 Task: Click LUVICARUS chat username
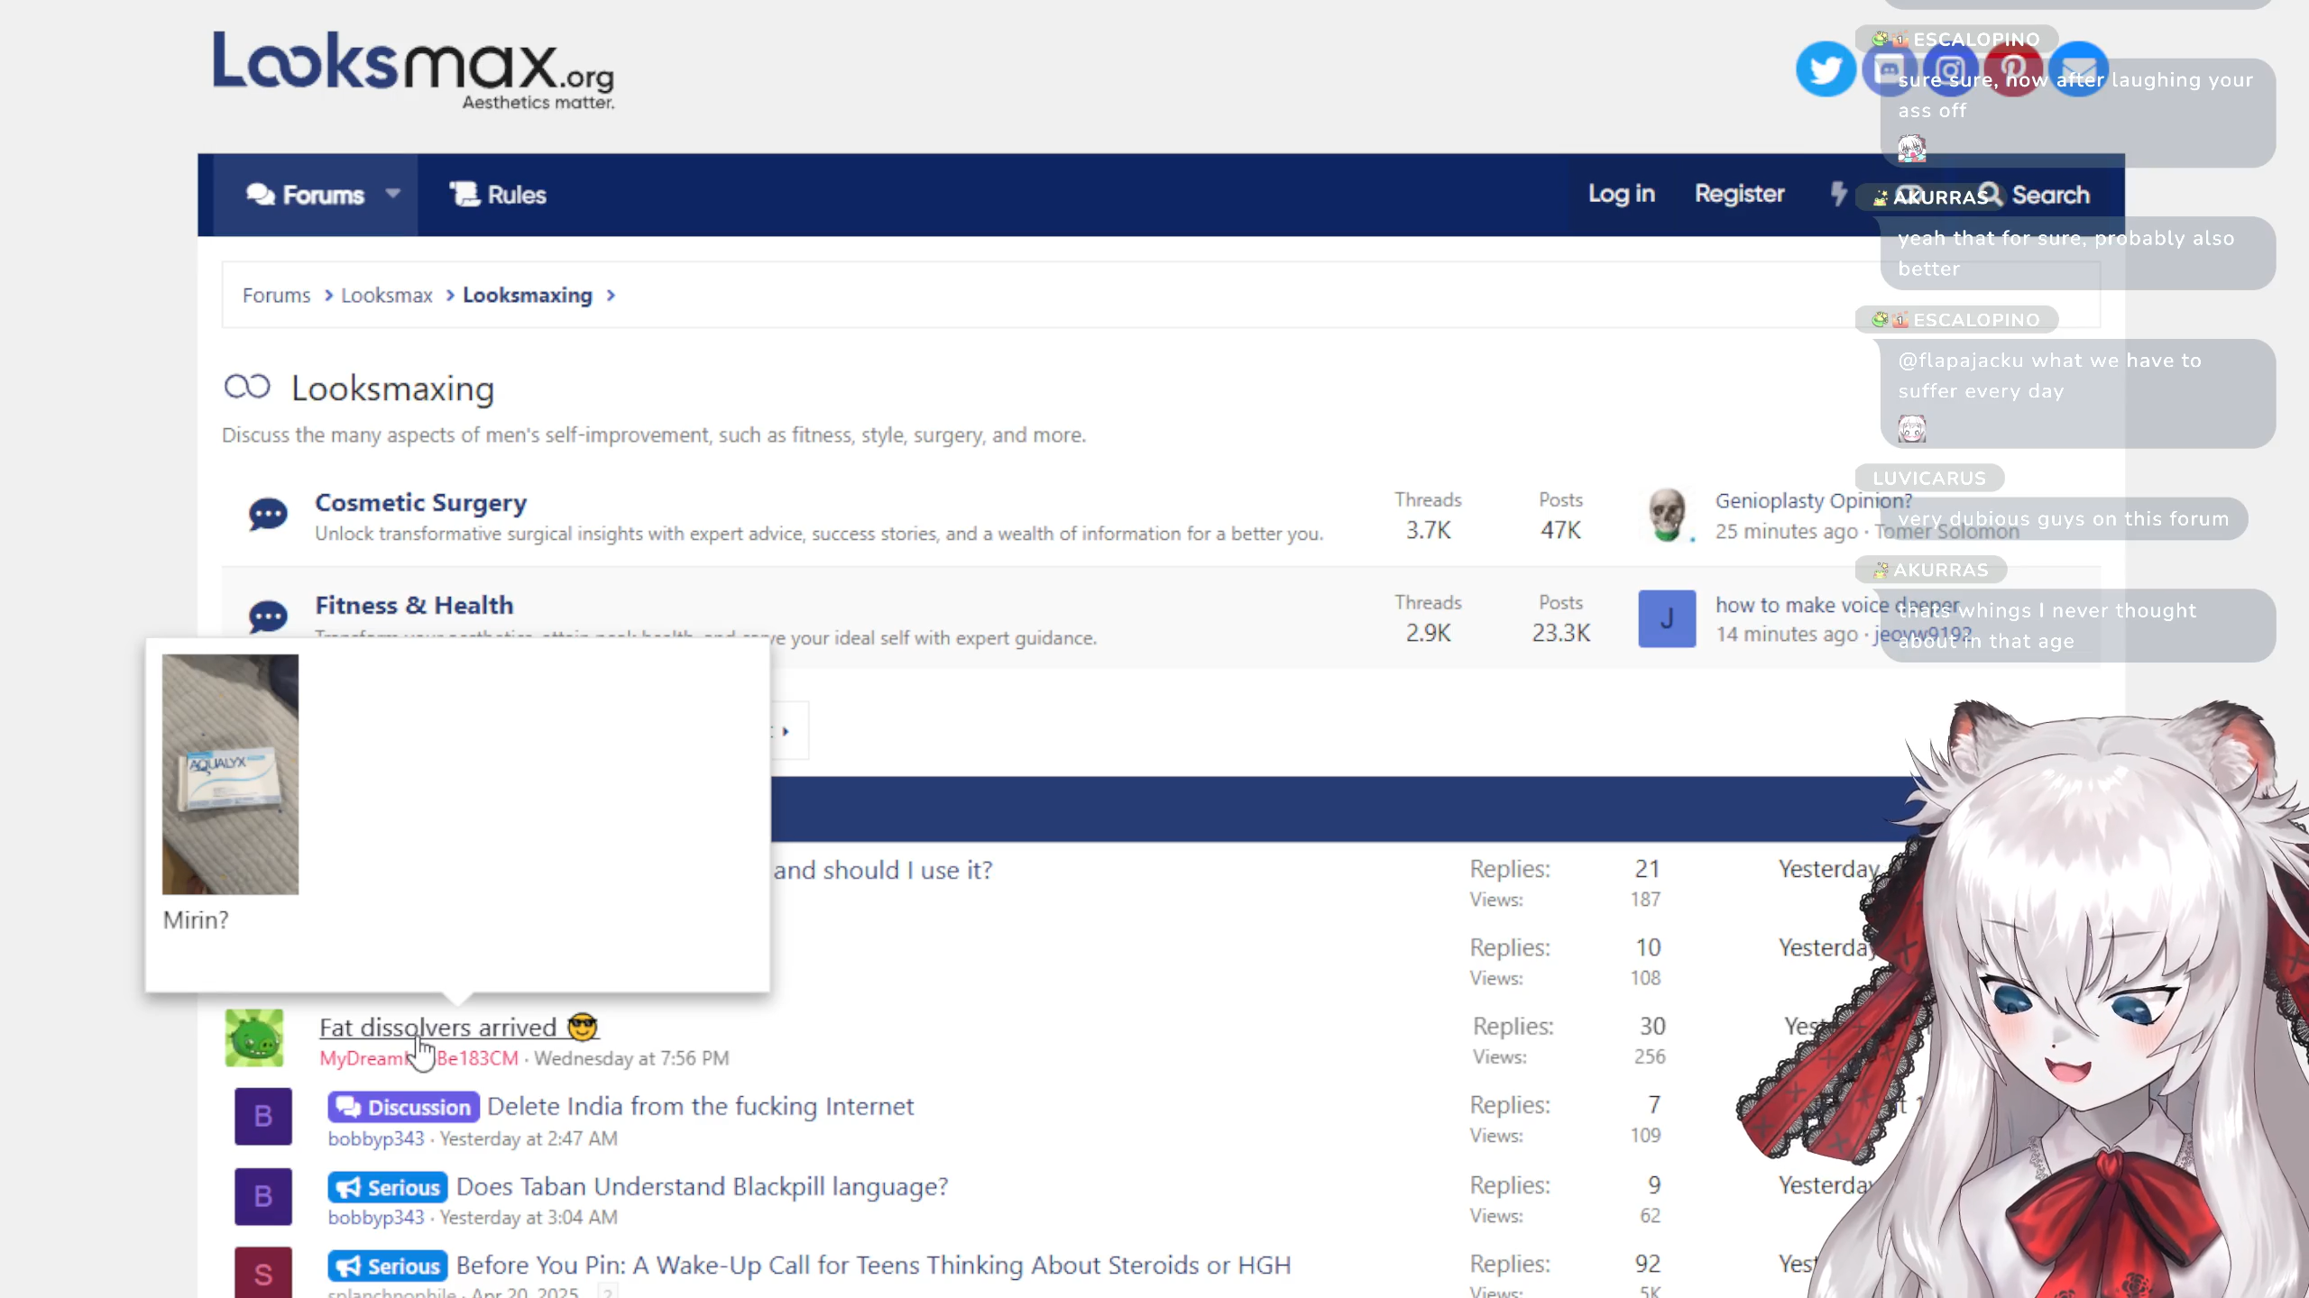[x=1929, y=479]
